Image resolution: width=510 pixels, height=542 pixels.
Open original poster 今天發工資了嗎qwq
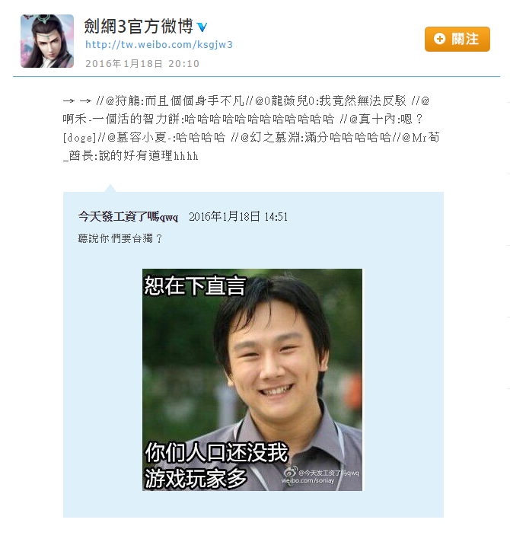pos(128,217)
